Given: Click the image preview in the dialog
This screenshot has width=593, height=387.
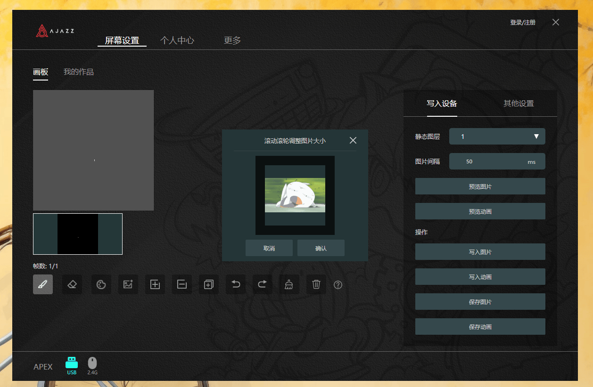Looking at the screenshot, I should (x=295, y=195).
